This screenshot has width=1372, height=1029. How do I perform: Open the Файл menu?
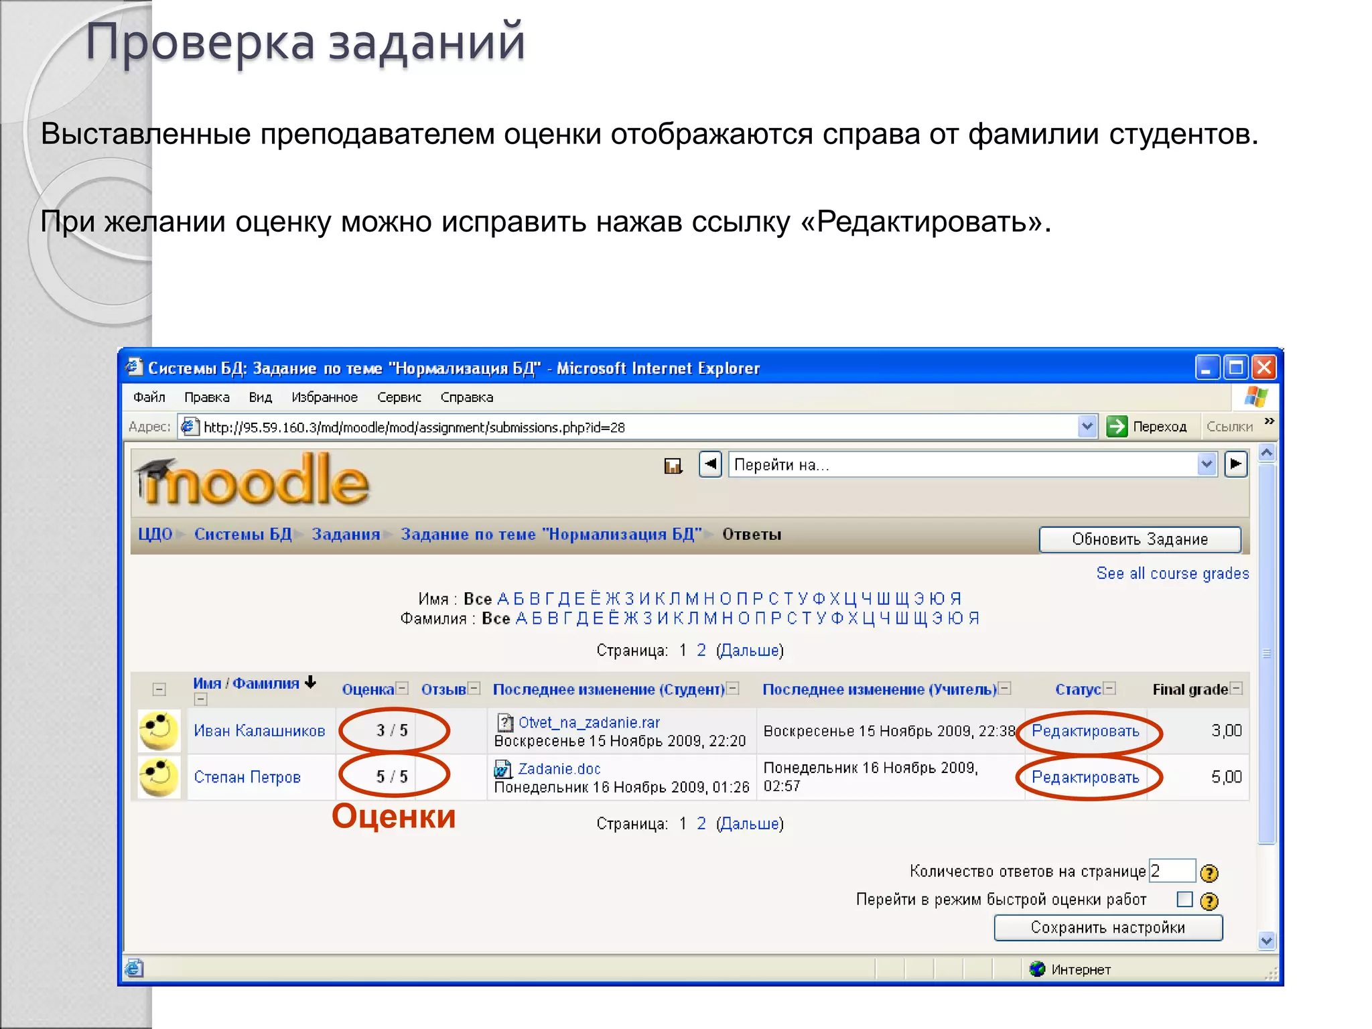pos(149,397)
